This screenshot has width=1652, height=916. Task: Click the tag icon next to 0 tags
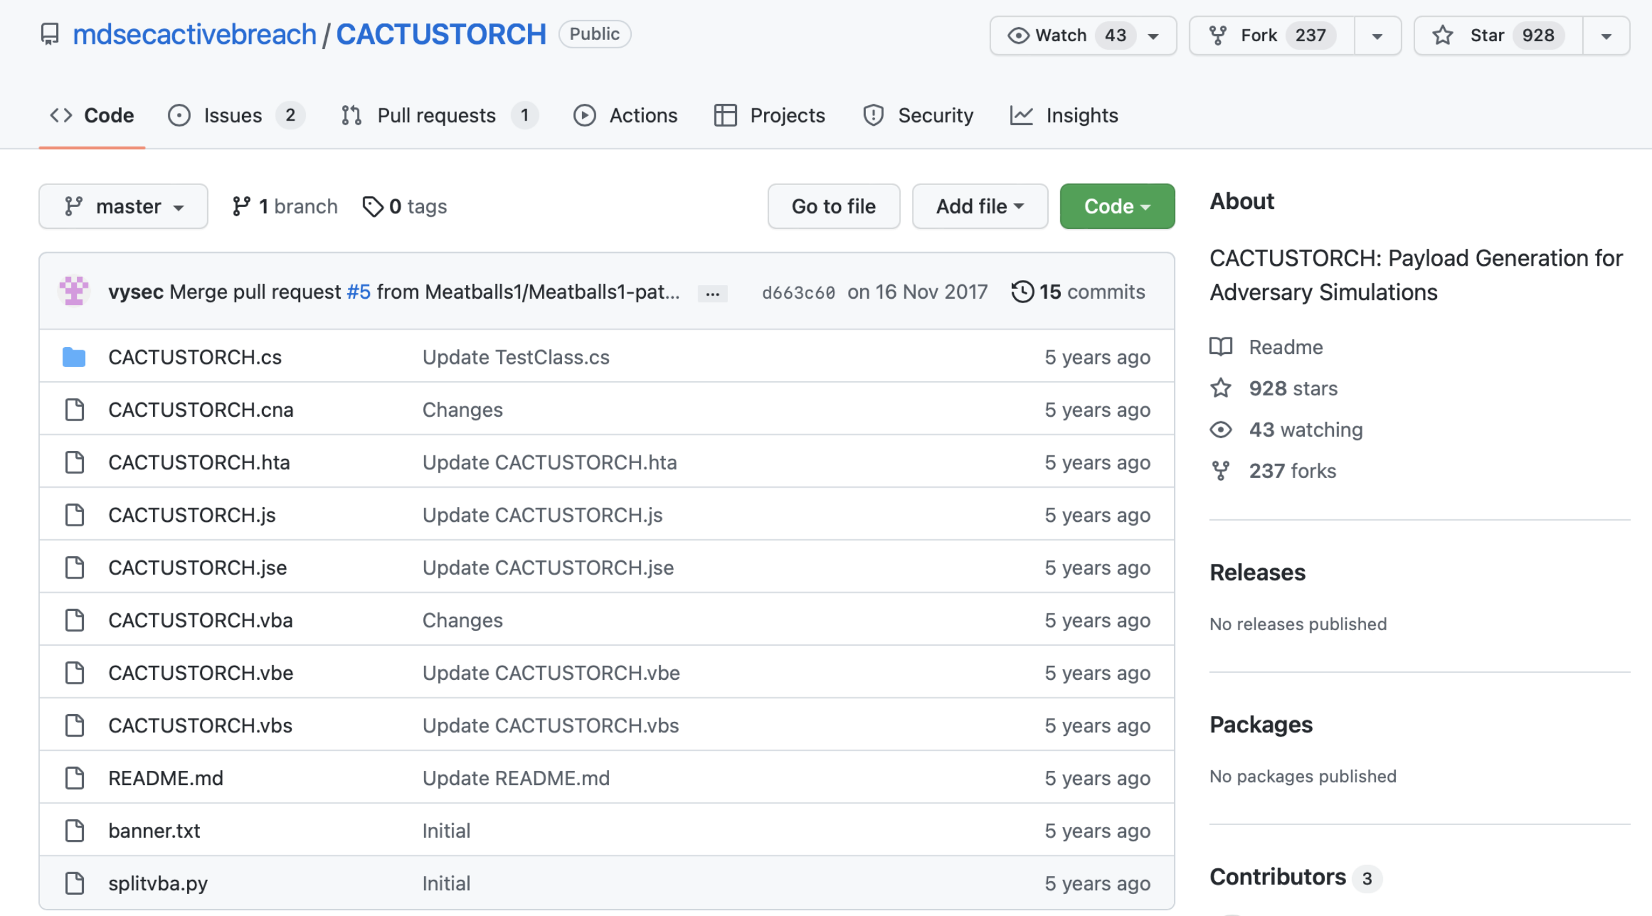[x=372, y=206]
